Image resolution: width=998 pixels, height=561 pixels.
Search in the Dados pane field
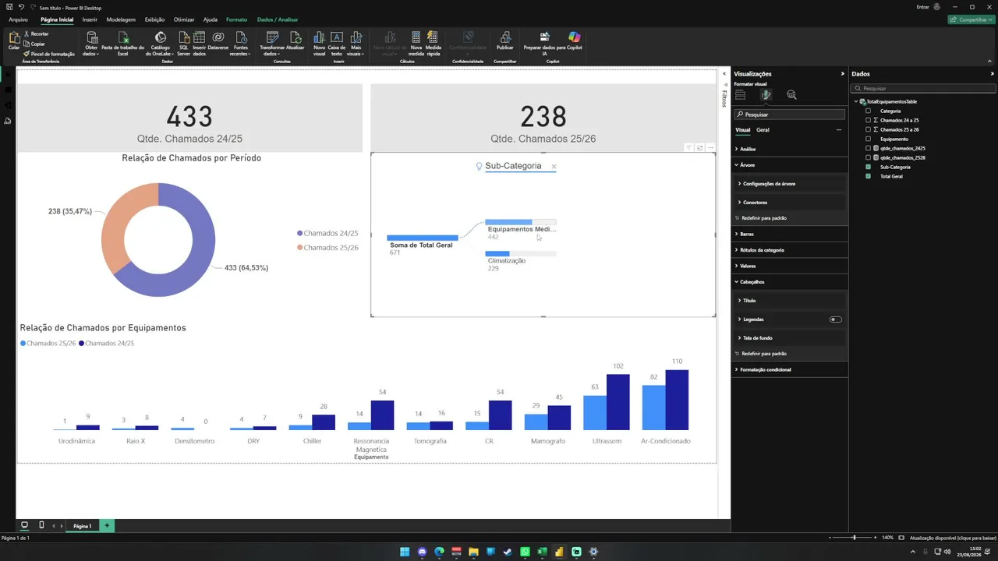(x=922, y=89)
